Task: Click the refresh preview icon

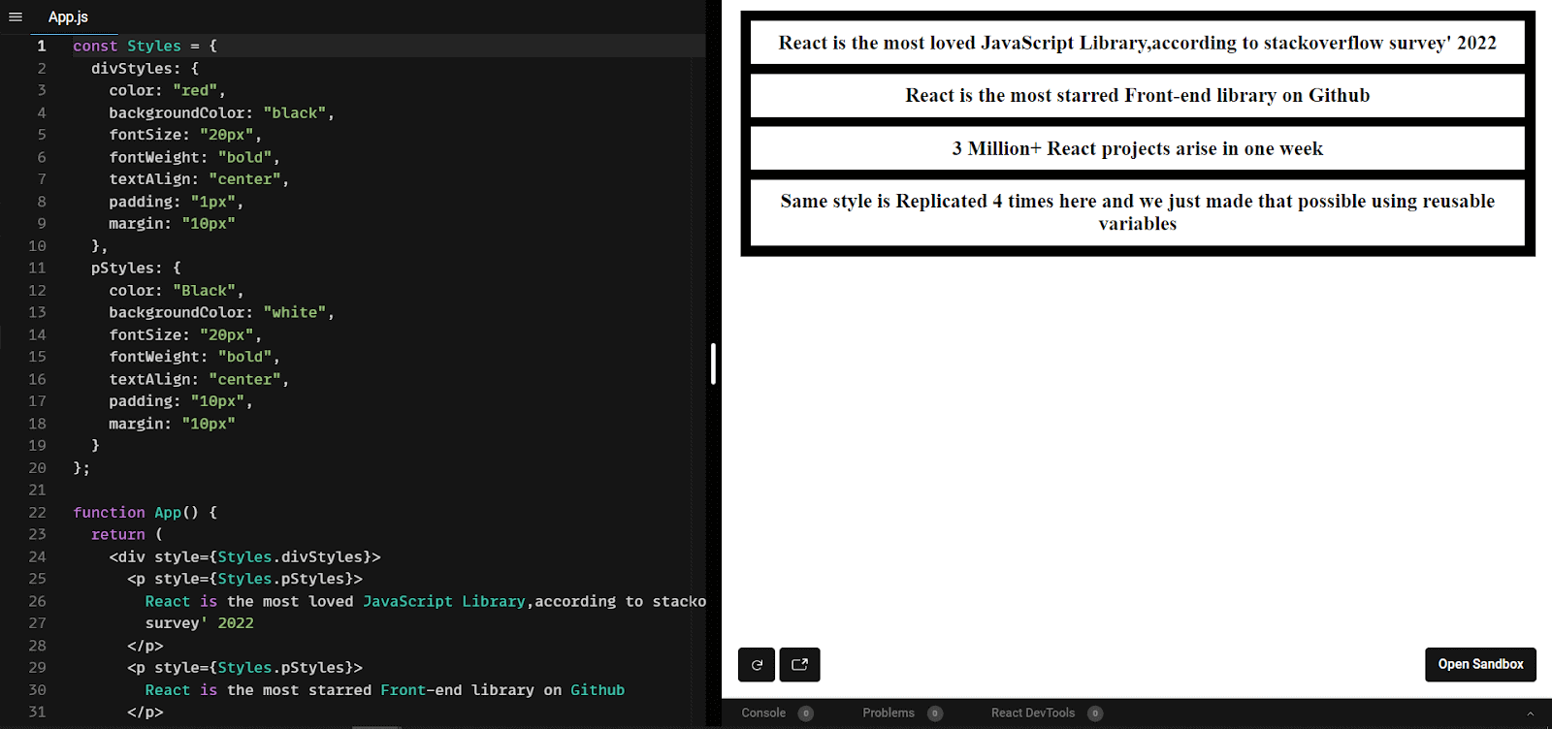Action: coord(757,665)
